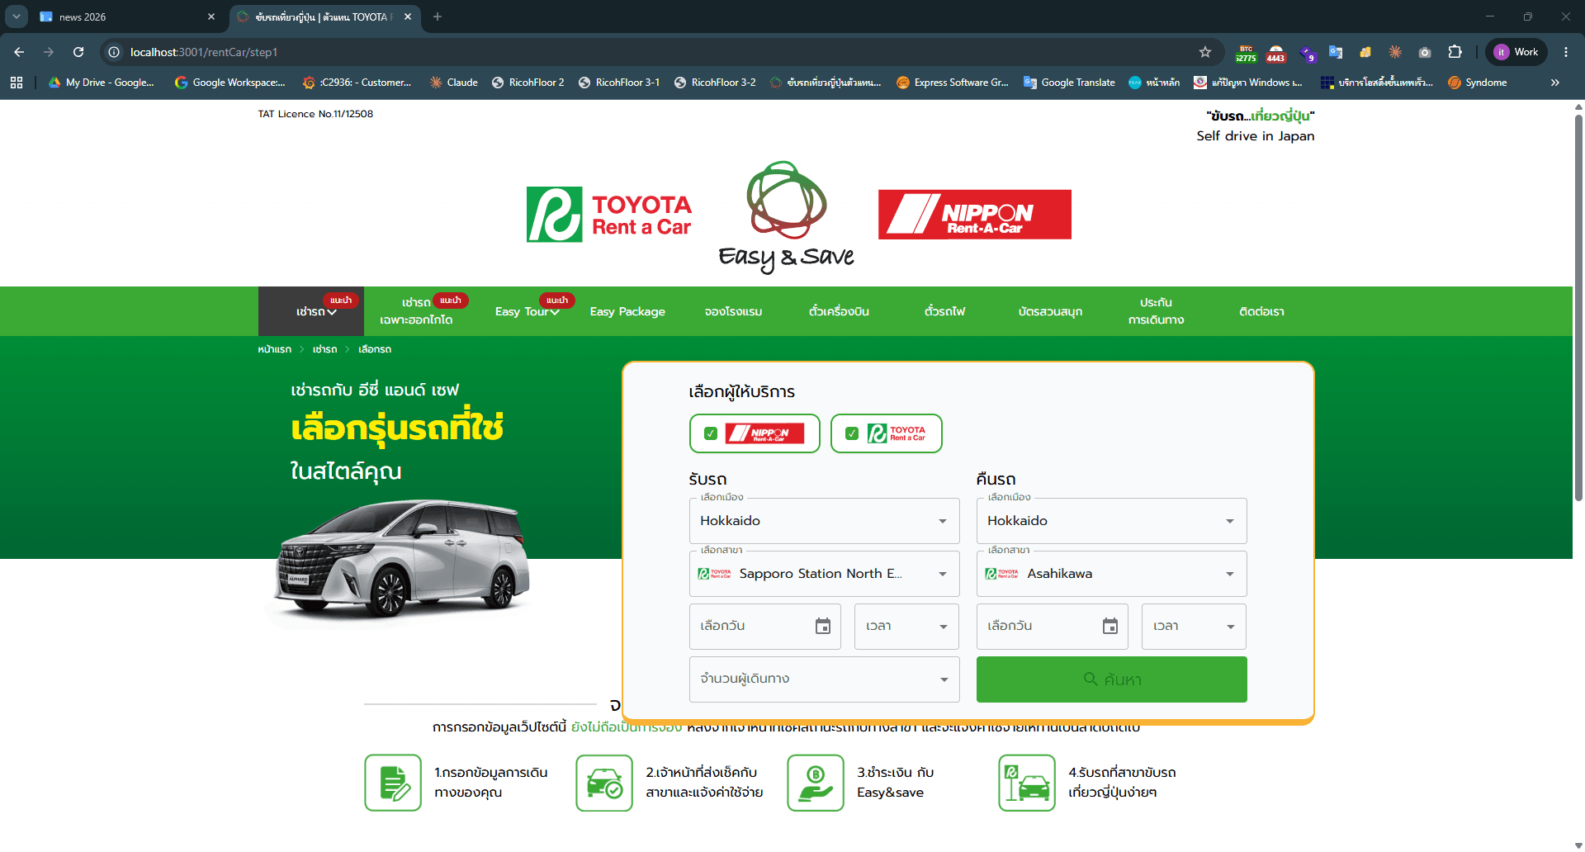The height and width of the screenshot is (852, 1585).
Task: Switch to the news 2026 browser tab
Action: point(128,17)
